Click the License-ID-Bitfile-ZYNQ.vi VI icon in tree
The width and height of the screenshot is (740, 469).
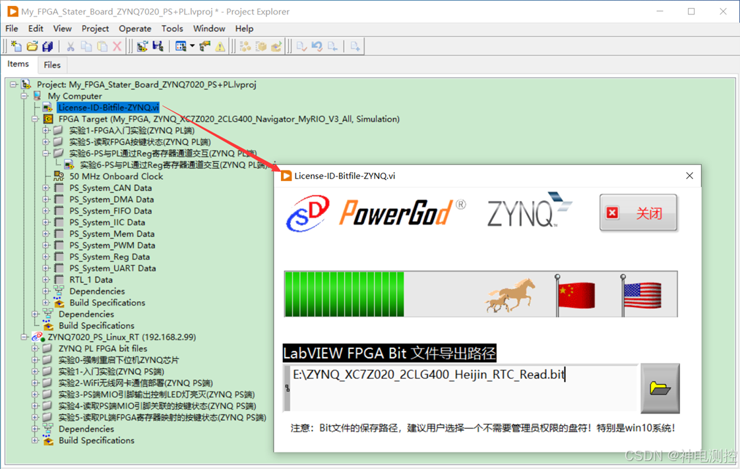point(47,107)
